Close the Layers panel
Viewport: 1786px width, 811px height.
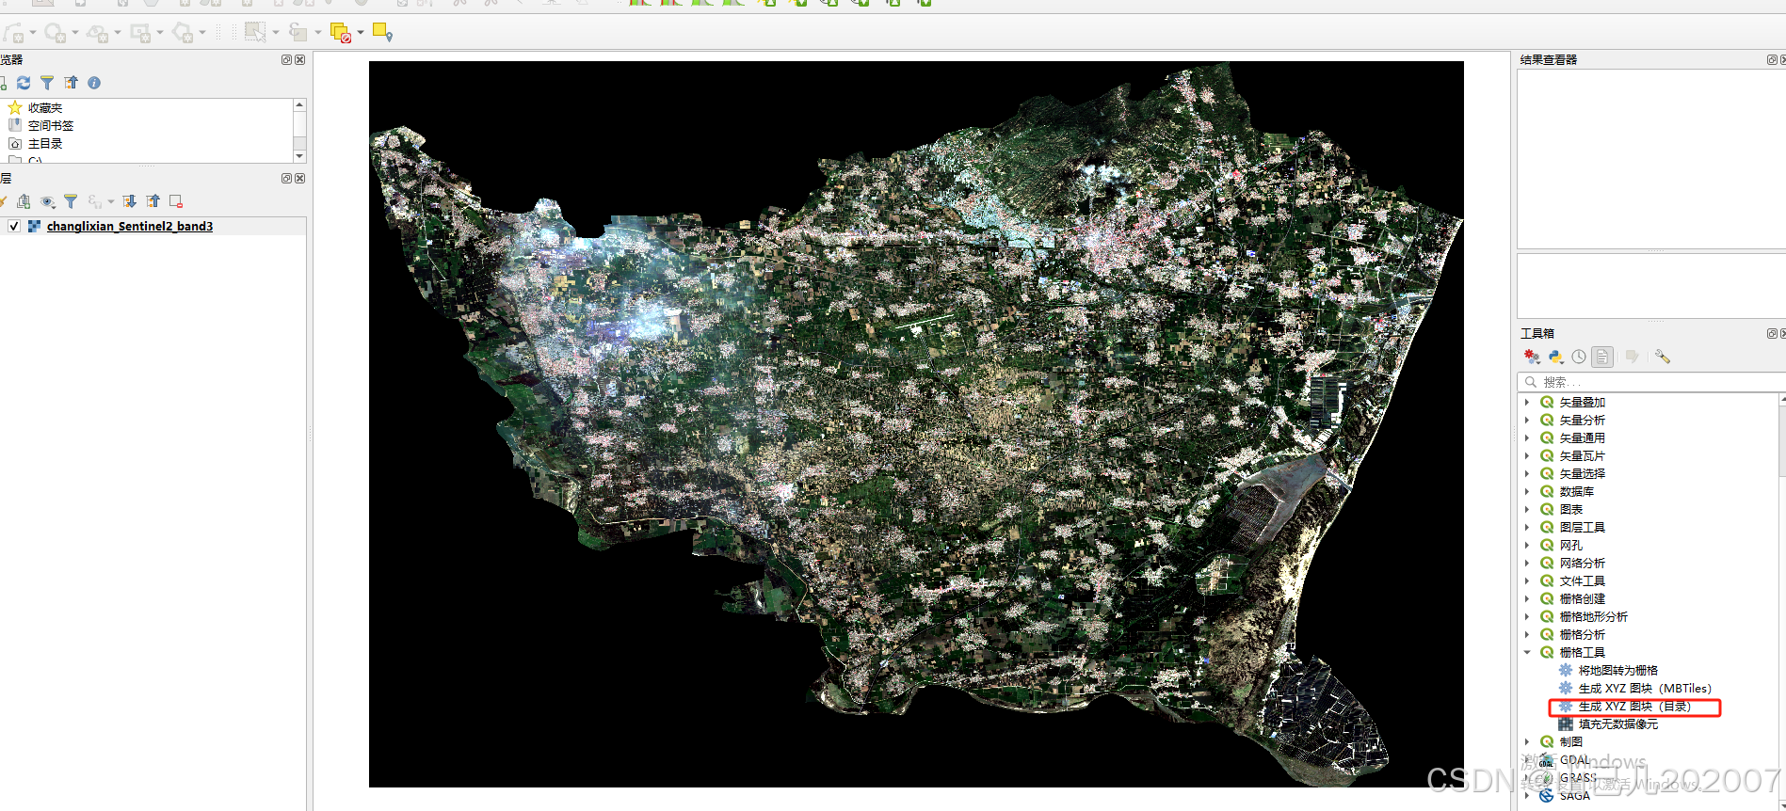click(299, 178)
